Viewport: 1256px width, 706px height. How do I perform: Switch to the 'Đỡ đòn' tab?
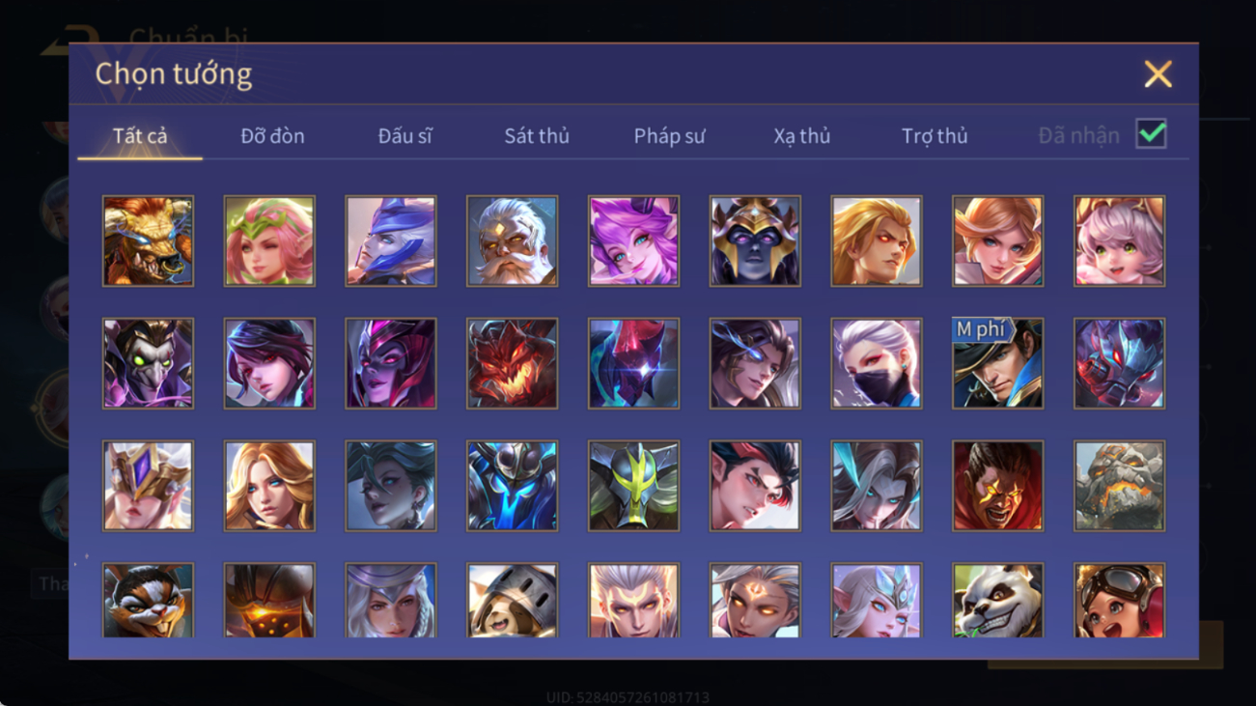[272, 136]
